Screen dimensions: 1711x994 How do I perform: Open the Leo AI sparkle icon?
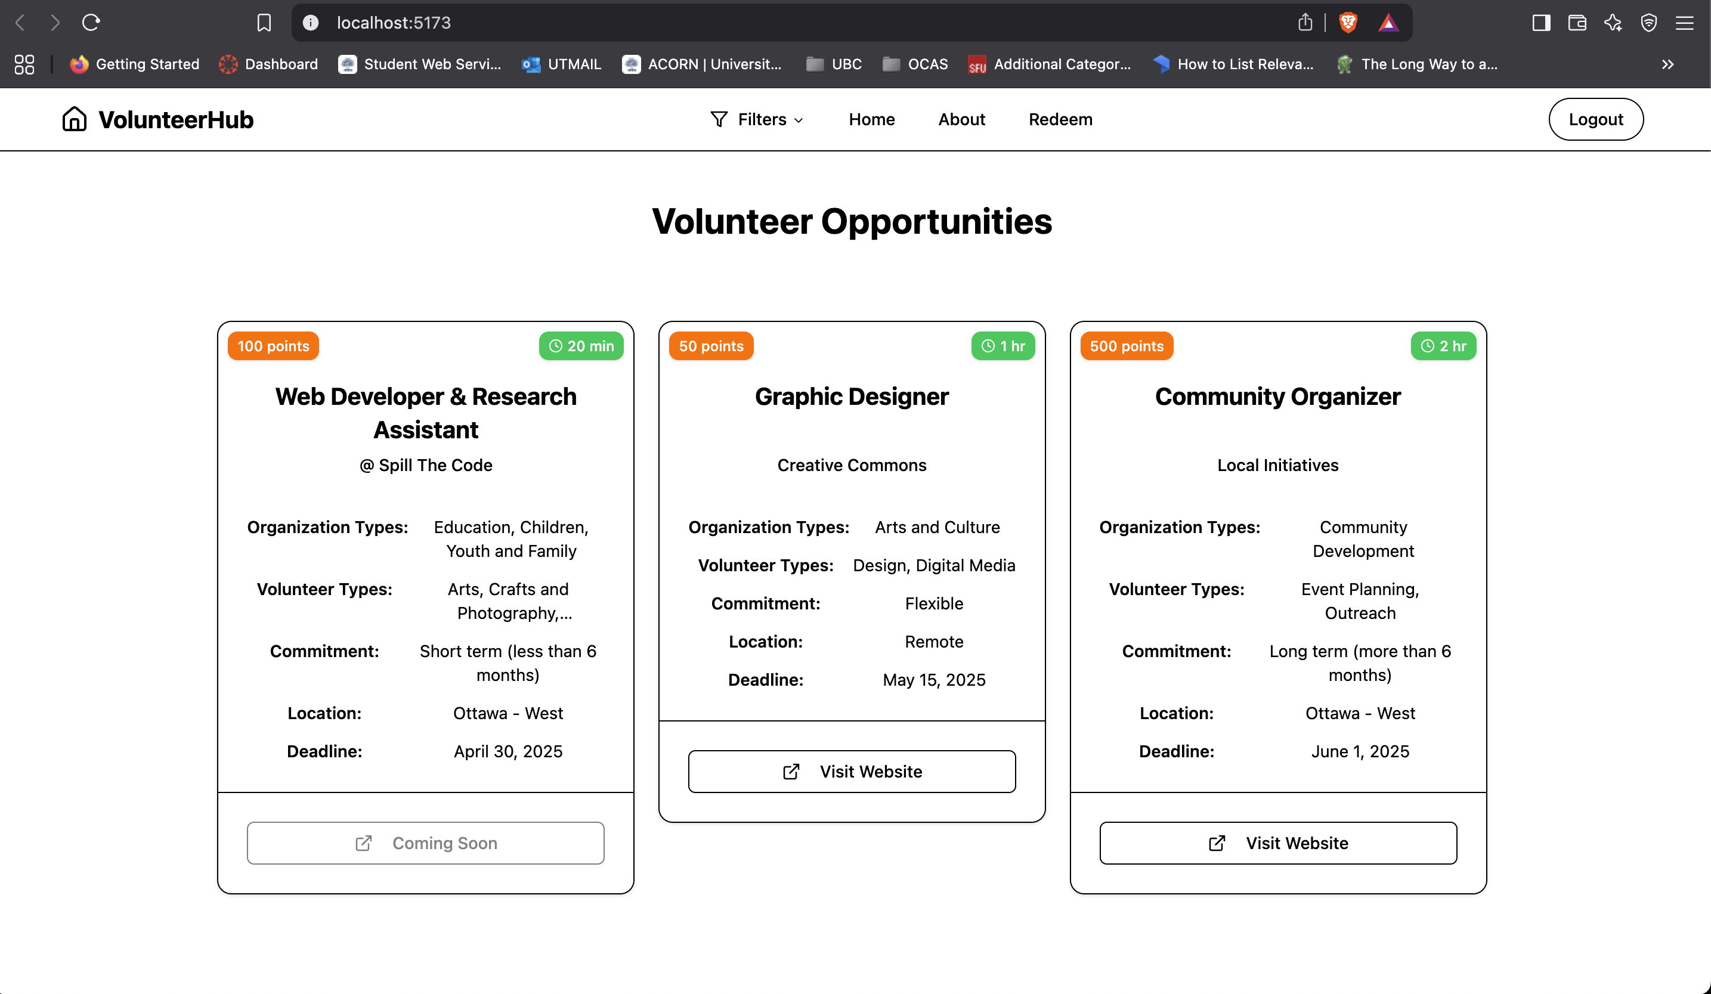pos(1613,23)
